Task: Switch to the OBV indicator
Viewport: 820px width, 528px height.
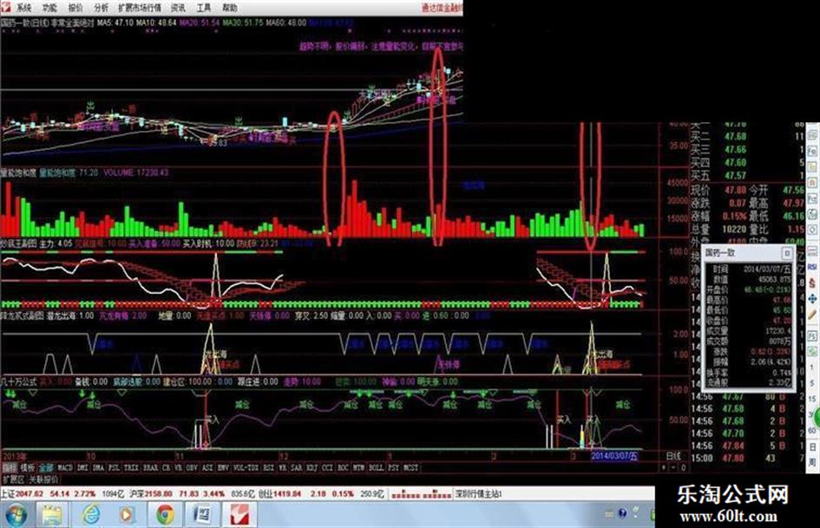Action: pyautogui.click(x=191, y=468)
